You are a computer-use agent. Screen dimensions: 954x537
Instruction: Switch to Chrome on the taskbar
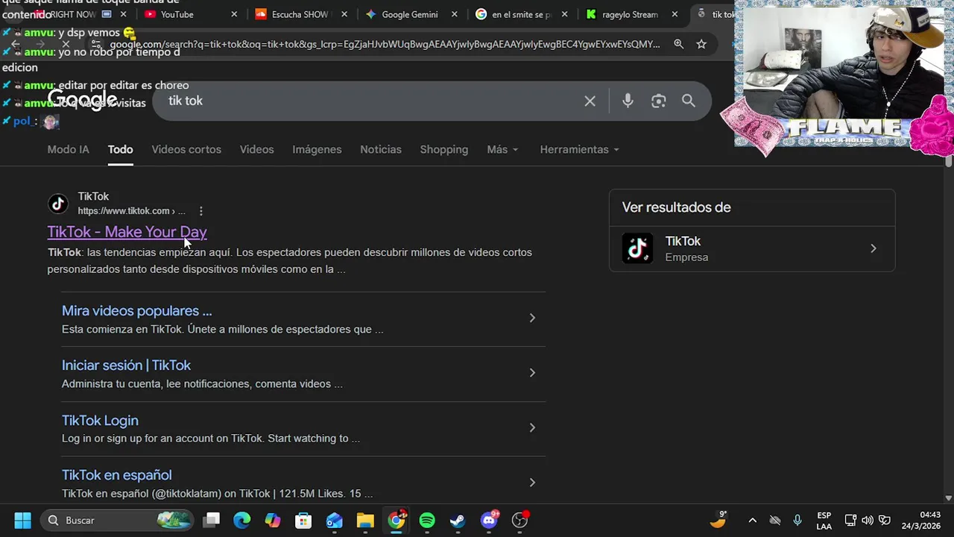(397, 520)
